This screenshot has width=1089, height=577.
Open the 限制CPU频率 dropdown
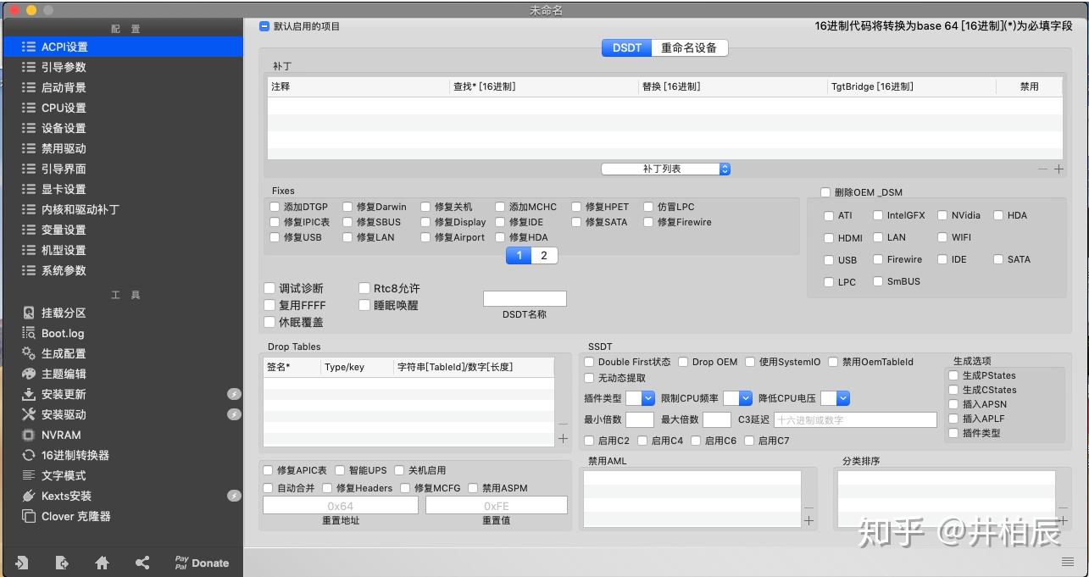(x=737, y=398)
